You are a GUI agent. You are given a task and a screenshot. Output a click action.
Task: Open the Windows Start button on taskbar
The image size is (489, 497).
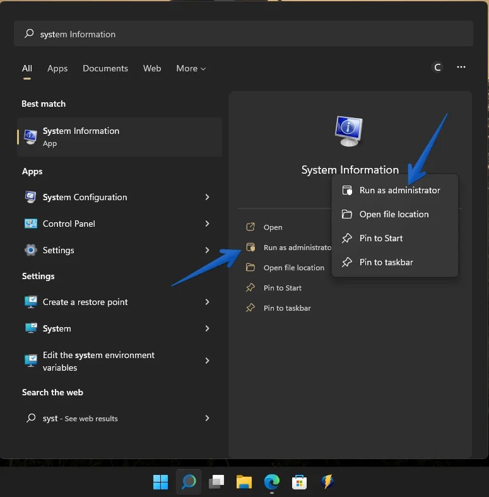[160, 482]
